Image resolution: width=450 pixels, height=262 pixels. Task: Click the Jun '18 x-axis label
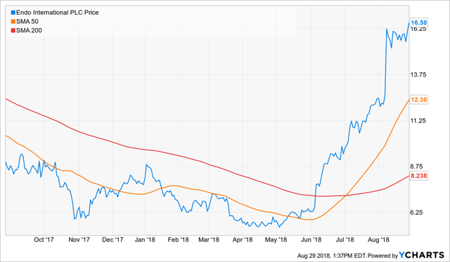pyautogui.click(x=311, y=240)
